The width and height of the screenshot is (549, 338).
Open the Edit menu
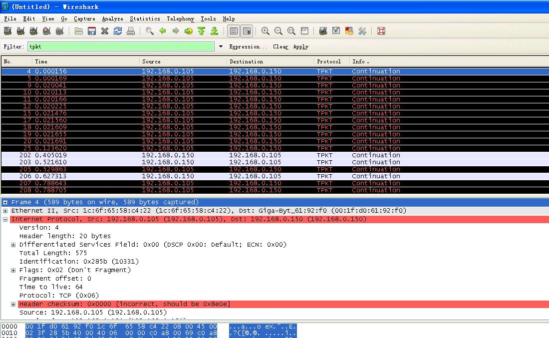click(x=29, y=18)
